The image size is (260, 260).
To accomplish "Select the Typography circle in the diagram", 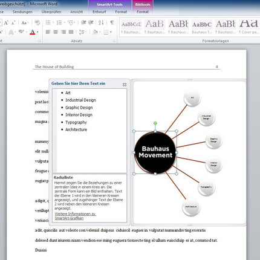I will 206,187.
